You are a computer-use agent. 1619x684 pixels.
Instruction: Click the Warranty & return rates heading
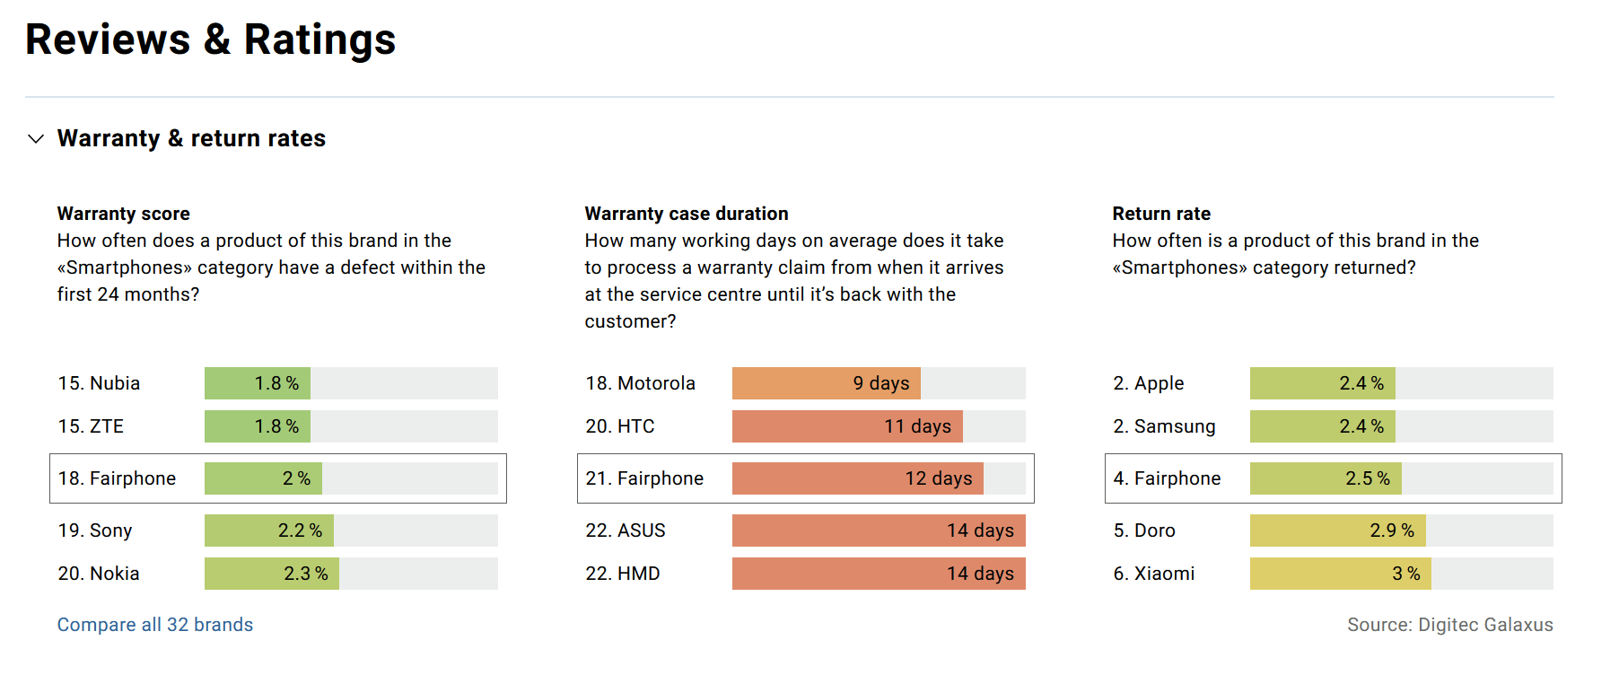click(x=191, y=138)
